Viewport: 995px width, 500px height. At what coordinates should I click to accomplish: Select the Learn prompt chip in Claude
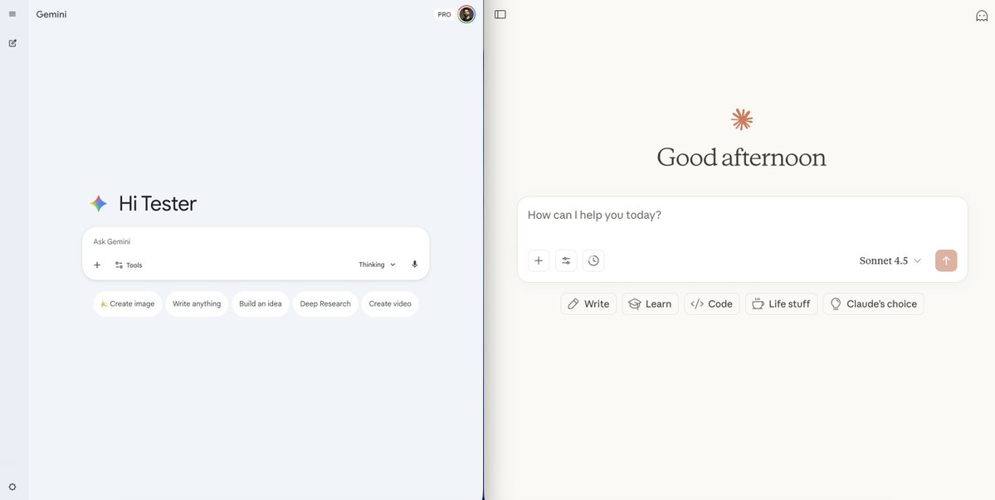(650, 303)
